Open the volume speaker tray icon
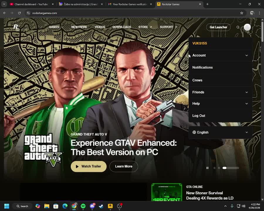This screenshot has width=264, height=211. pyautogui.click(x=244, y=206)
